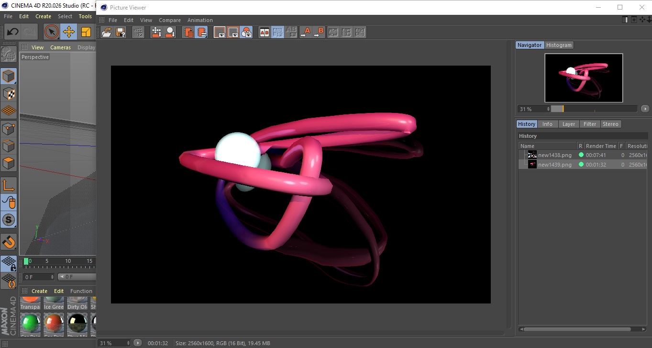Toggle the multi-pass RGB channels display icon
The width and height of the screenshot is (652, 348).
(246, 33)
